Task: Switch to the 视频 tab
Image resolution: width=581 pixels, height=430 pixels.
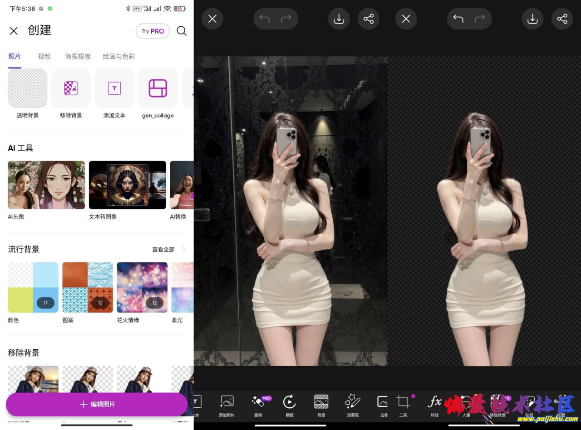Action: [44, 56]
